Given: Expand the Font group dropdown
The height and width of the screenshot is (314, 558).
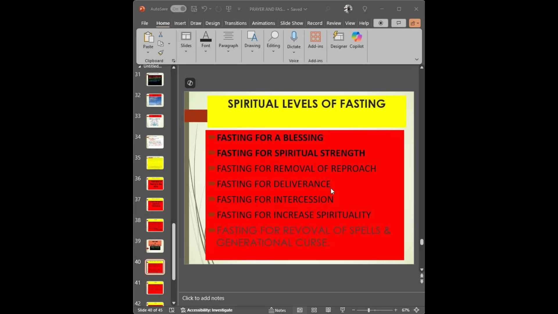Looking at the screenshot, I should tap(205, 51).
